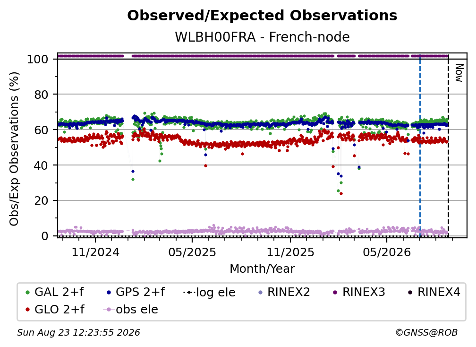476x347 pixels.
Task: Click the 05/2025 x-axis label
Action: coord(192,252)
